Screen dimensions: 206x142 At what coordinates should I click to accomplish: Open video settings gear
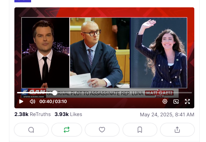(x=165, y=101)
